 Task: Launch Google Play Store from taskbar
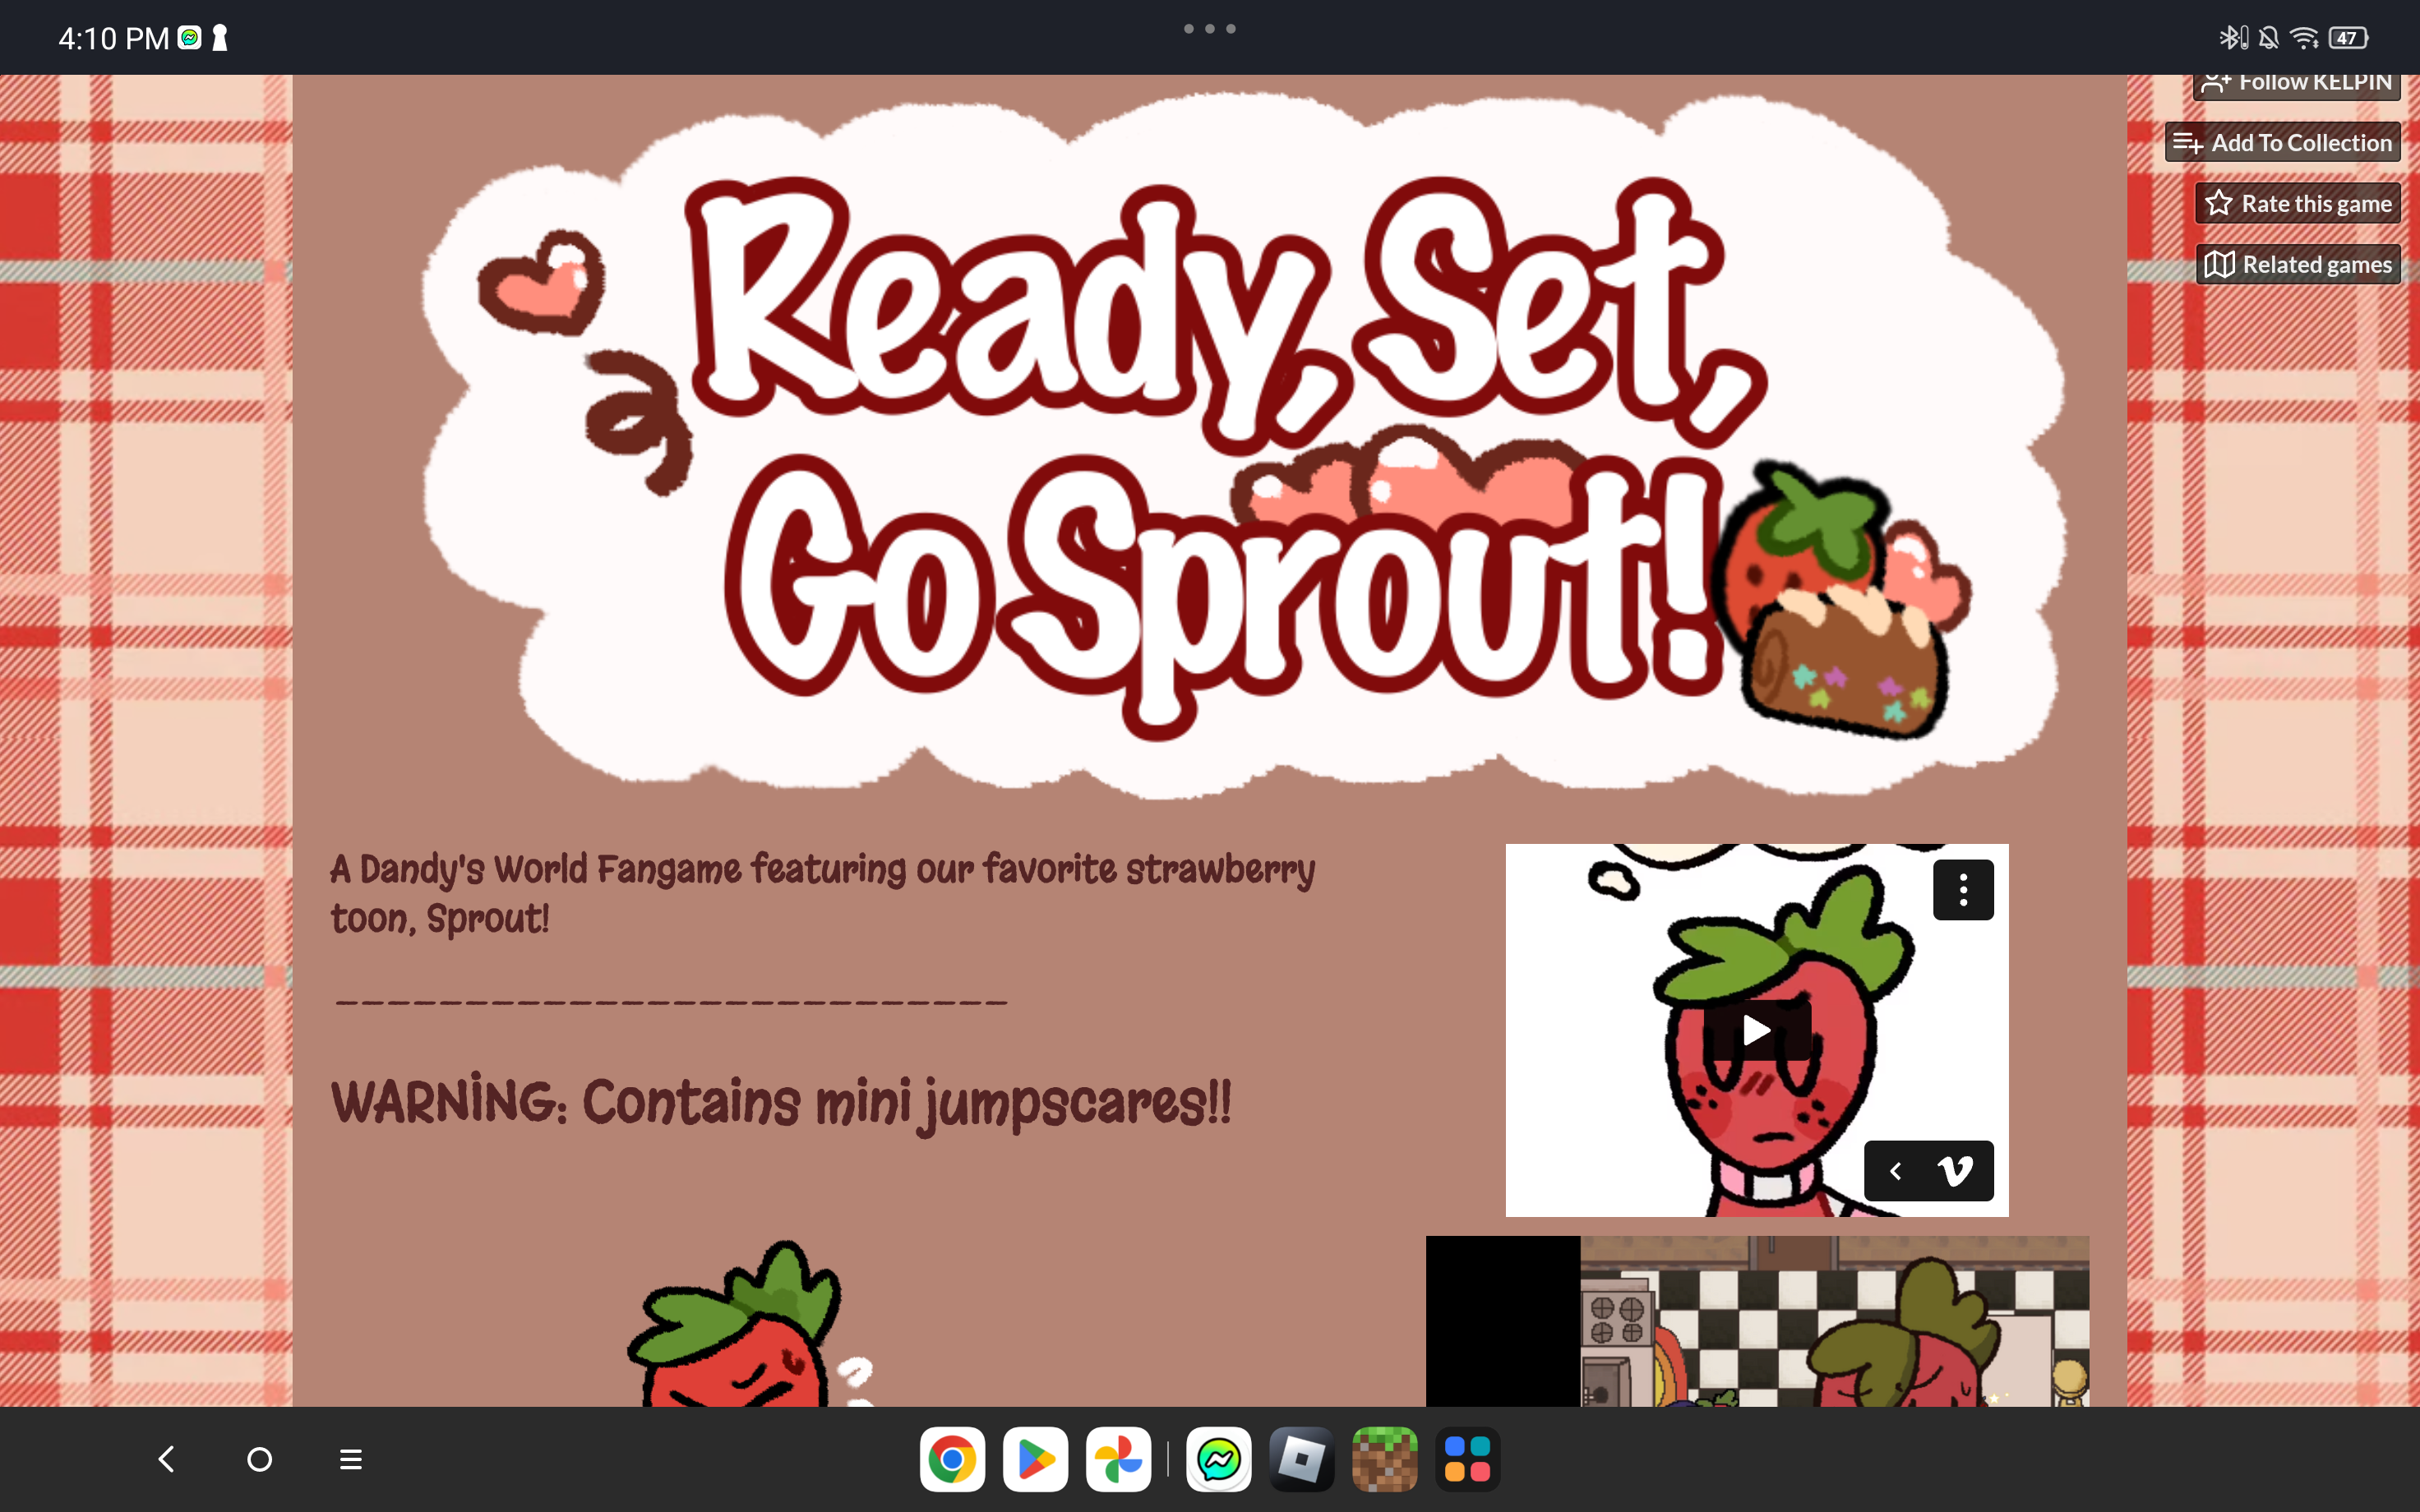(1035, 1459)
